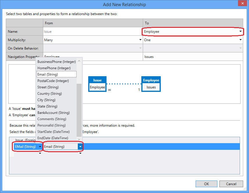The image size is (249, 193).
Task: Choose PostalCode (Integer) in the property list
Action: pyautogui.click(x=56, y=81)
